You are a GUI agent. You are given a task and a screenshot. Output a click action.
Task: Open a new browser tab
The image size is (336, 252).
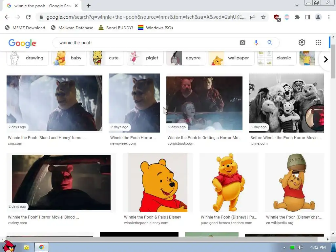coord(89,6)
